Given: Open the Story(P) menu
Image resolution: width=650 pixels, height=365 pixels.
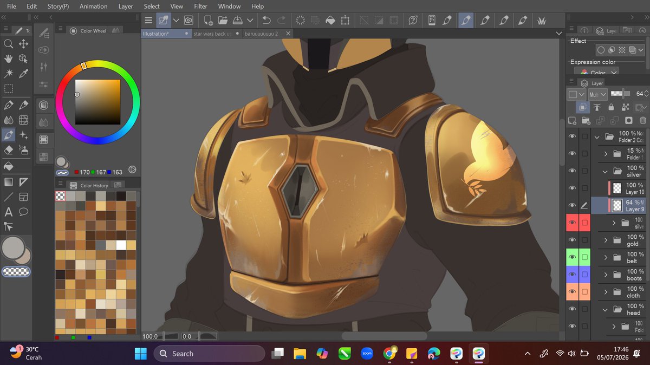Looking at the screenshot, I should coord(58,6).
